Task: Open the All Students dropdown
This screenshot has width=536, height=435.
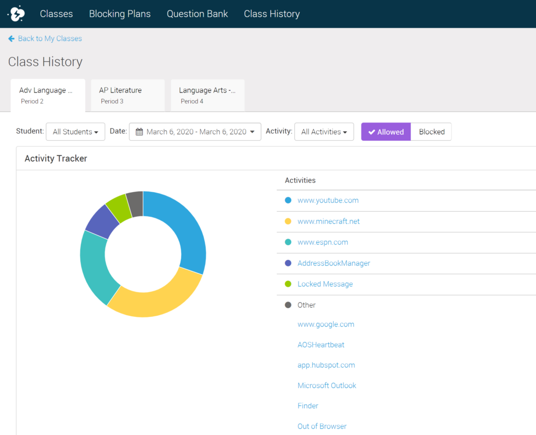Action: (x=75, y=131)
